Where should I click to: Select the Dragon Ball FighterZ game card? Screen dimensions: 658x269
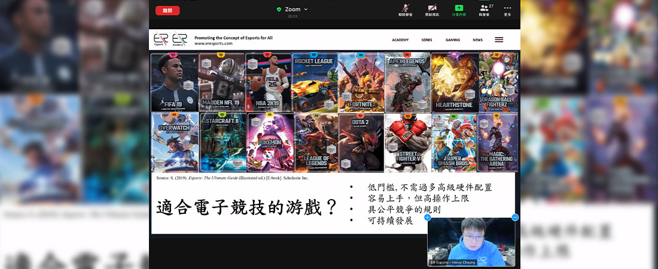tap(498, 82)
